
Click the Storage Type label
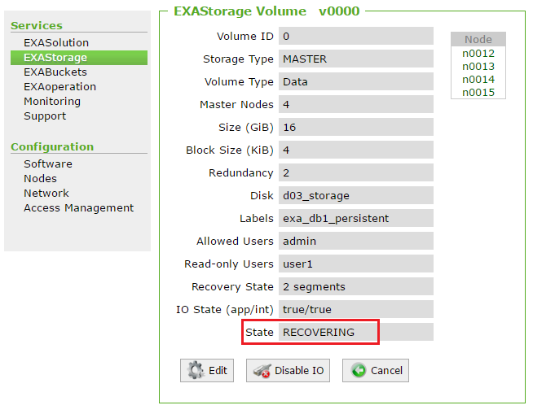[x=238, y=59]
